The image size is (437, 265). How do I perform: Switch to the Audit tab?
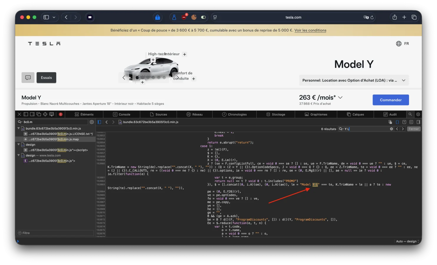click(x=390, y=115)
